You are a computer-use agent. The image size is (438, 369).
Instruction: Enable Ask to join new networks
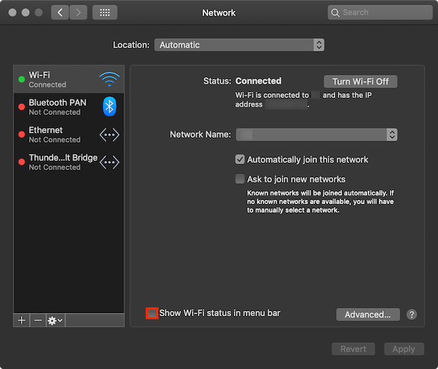point(240,179)
